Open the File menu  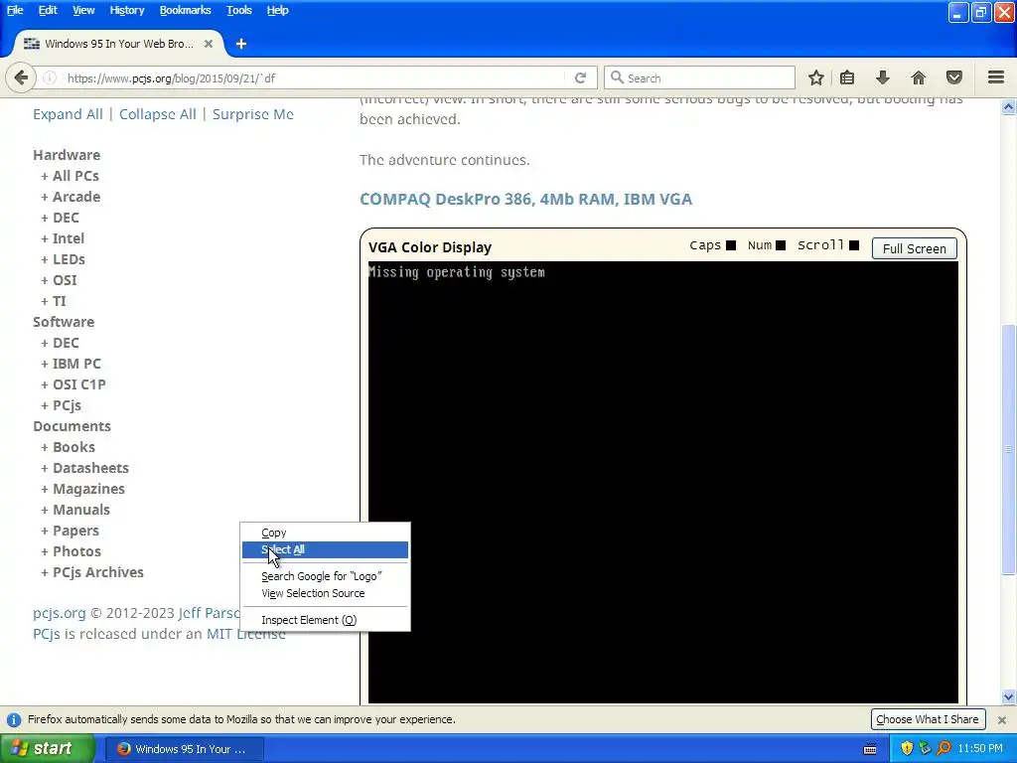[15, 10]
